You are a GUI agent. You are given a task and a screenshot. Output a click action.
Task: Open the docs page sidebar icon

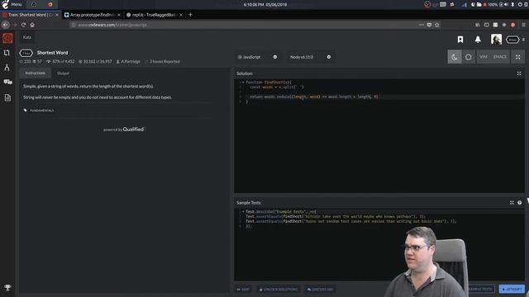(7, 97)
